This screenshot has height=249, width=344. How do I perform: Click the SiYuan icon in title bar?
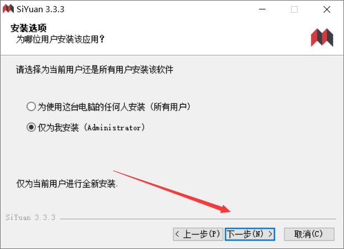(x=8, y=9)
